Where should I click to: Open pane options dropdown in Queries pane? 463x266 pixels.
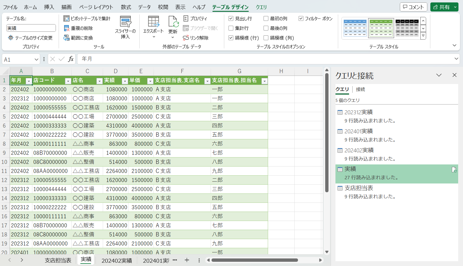(x=439, y=75)
